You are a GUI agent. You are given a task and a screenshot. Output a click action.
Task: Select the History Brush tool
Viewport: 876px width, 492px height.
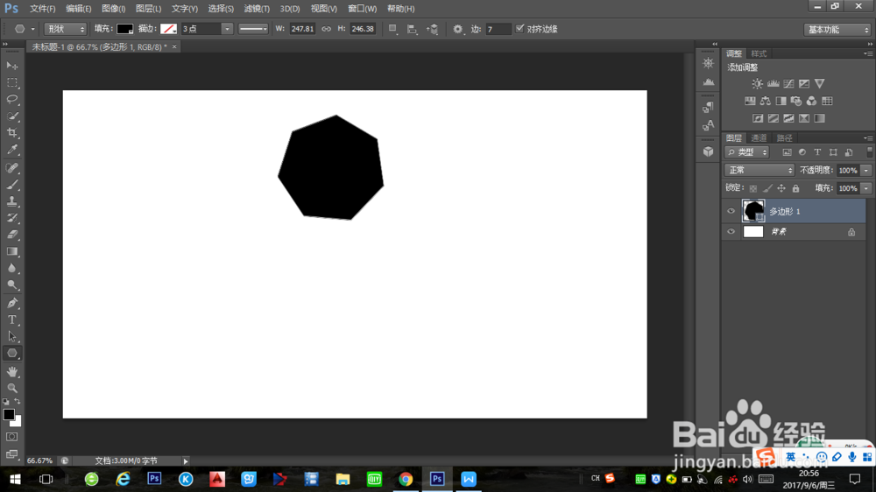pos(11,218)
